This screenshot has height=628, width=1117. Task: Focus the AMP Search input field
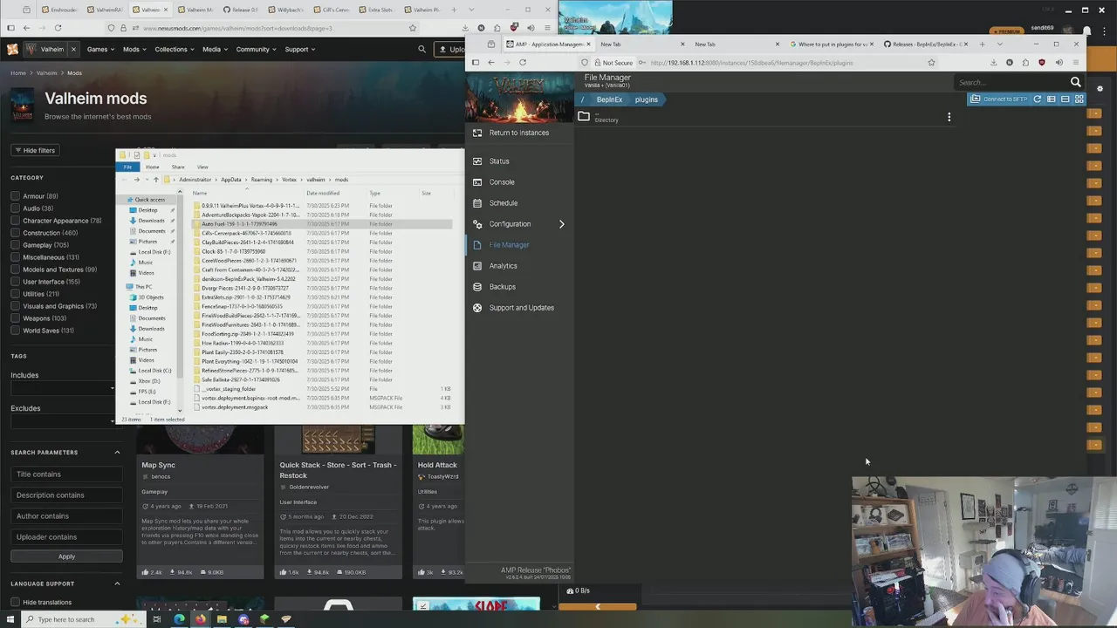pos(1011,82)
